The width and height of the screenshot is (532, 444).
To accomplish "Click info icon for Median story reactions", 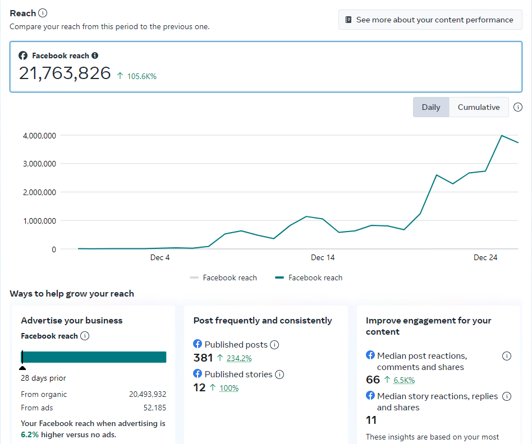I will click(507, 396).
